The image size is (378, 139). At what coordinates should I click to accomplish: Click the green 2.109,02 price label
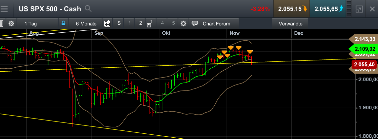(x=363, y=49)
